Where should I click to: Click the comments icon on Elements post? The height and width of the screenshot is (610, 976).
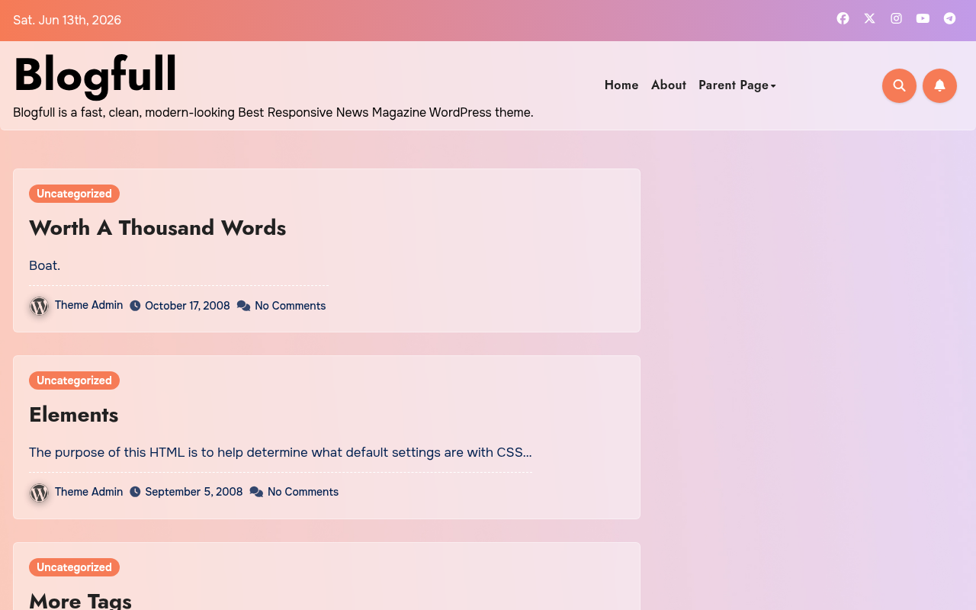(256, 492)
